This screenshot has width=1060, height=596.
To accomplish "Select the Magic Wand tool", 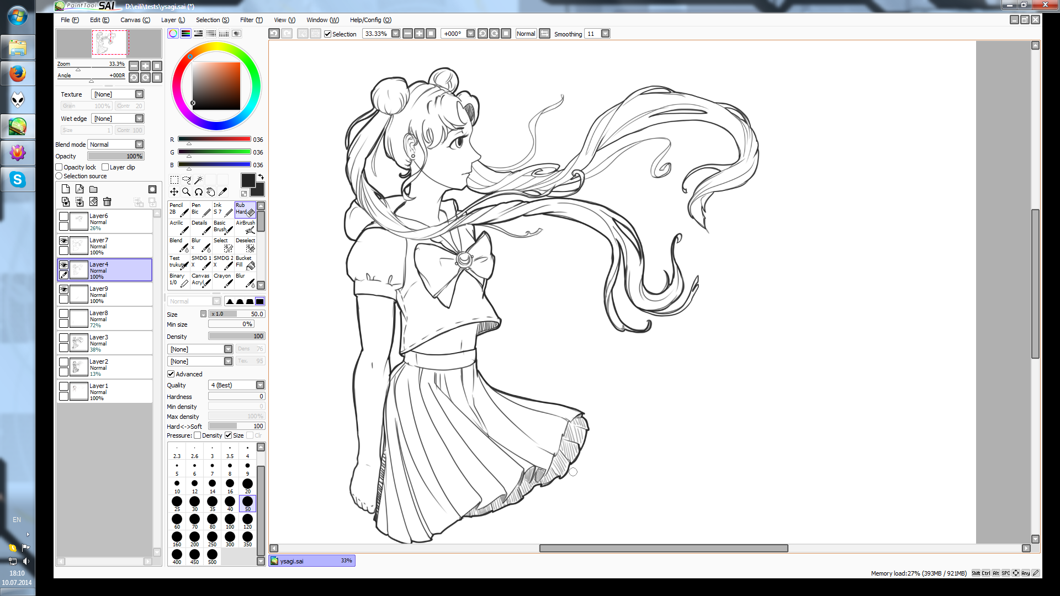I will (198, 180).
